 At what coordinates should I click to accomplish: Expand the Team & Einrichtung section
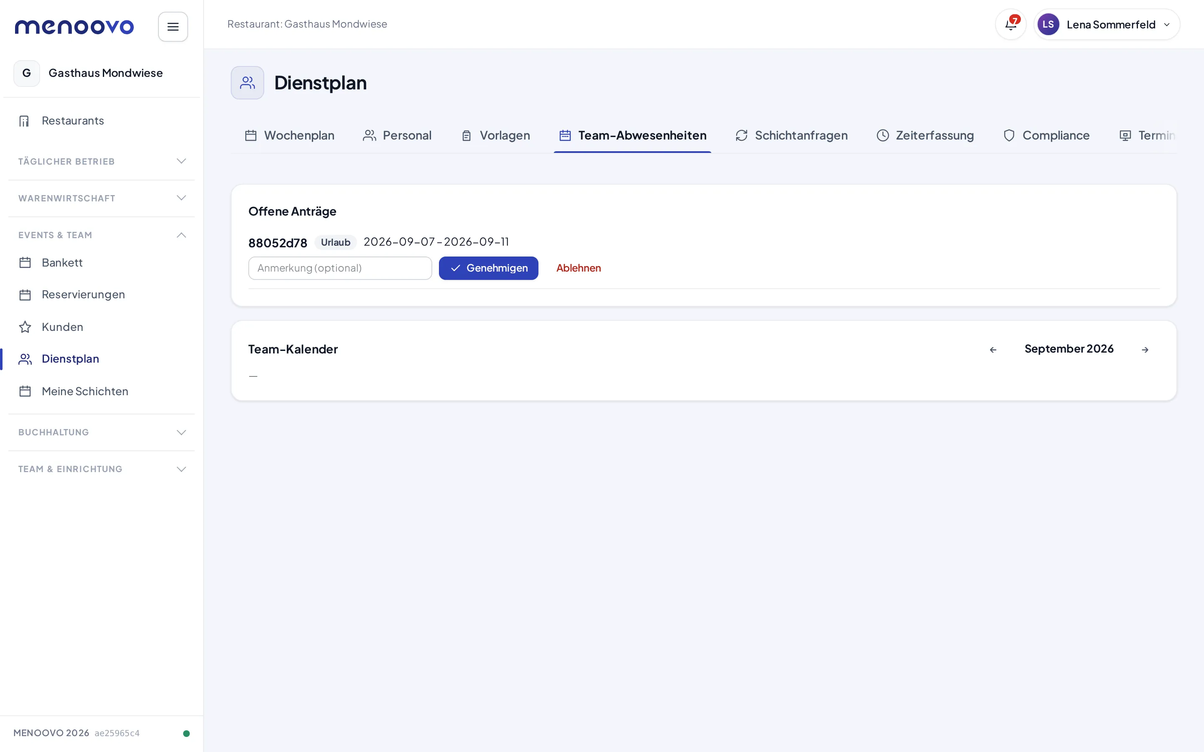pyautogui.click(x=102, y=469)
